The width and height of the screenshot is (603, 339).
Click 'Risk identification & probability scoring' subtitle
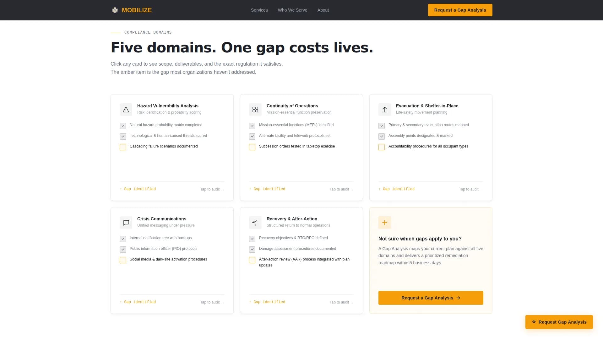click(x=169, y=112)
